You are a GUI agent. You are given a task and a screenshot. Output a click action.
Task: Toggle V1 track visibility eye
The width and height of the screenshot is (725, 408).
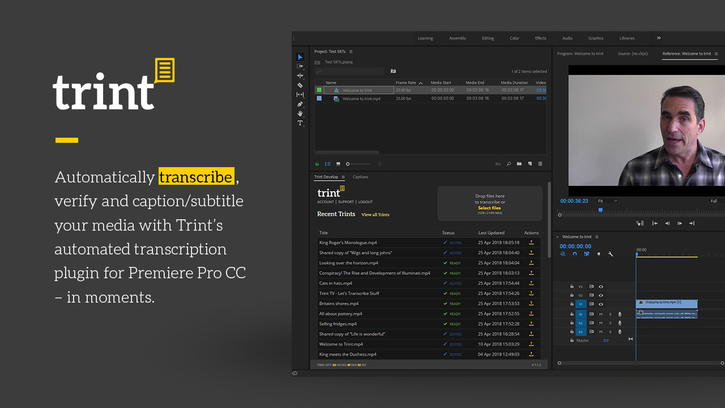coord(601,304)
